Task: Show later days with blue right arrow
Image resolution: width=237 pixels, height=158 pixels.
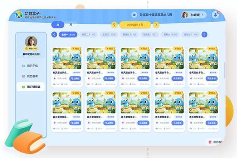Action: point(205,35)
